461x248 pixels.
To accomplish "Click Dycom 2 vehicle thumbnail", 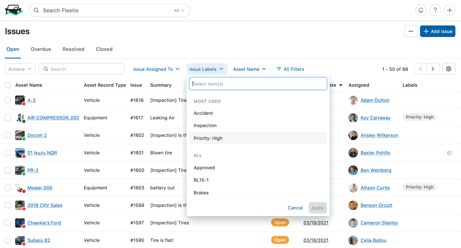I will pos(20,135).
